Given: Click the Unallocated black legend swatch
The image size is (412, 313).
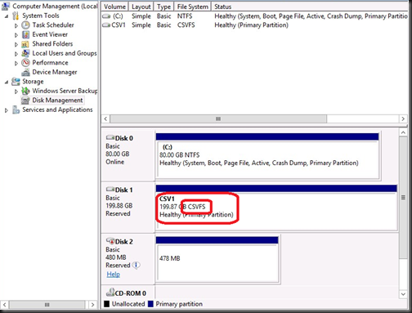Looking at the screenshot, I should pyautogui.click(x=107, y=304).
